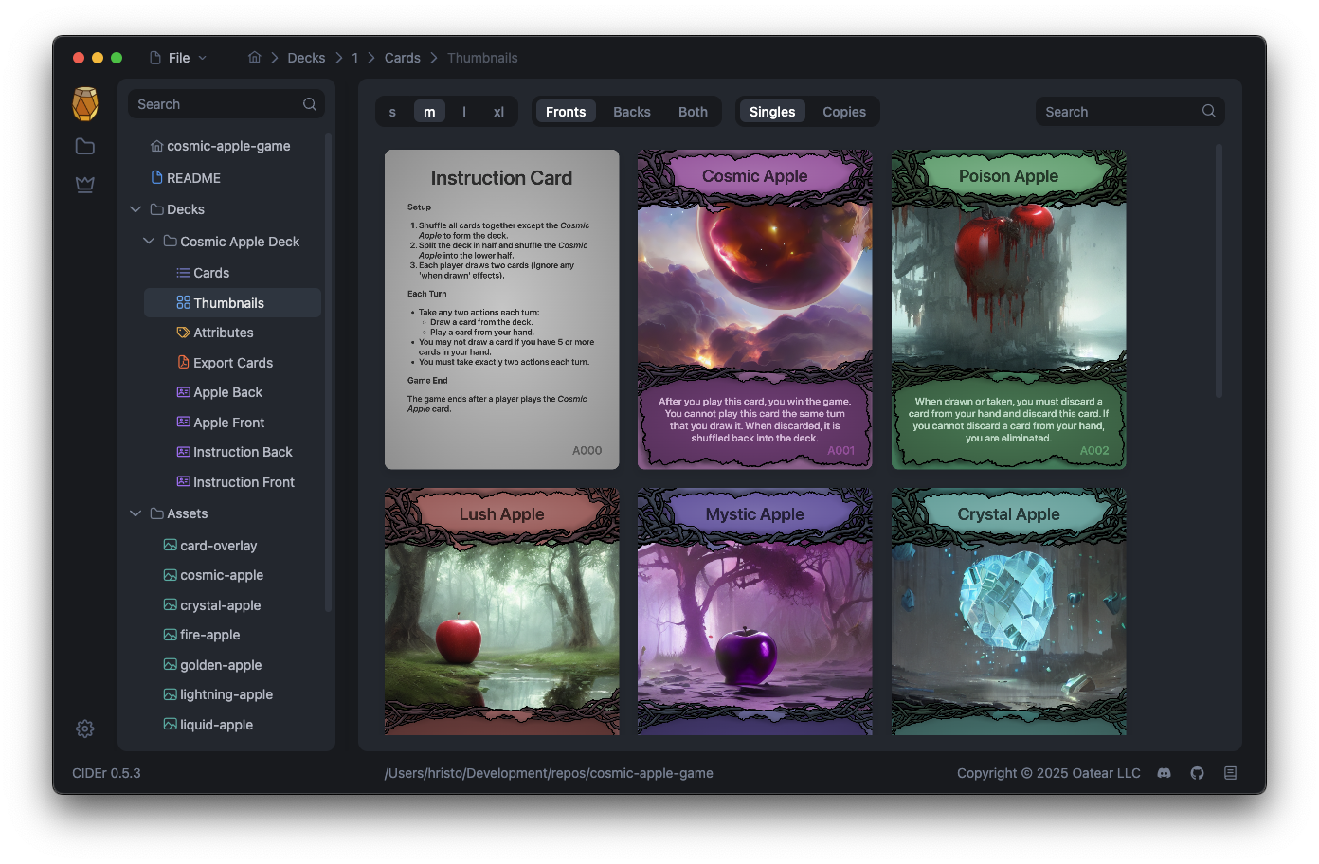Click the thumbnail grid vertical scrollbar
This screenshot has height=864, width=1319.
pyautogui.click(x=1219, y=270)
